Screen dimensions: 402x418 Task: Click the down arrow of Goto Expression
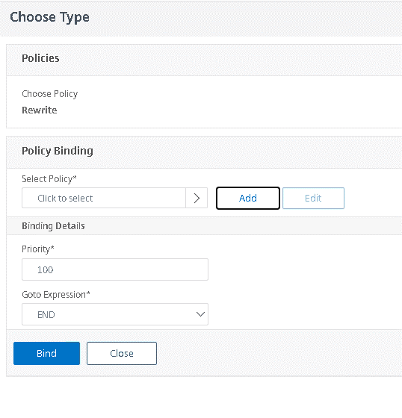click(200, 314)
